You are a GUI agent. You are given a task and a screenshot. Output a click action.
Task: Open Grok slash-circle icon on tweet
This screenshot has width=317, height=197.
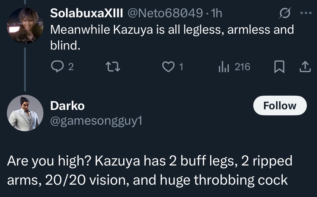click(x=285, y=13)
